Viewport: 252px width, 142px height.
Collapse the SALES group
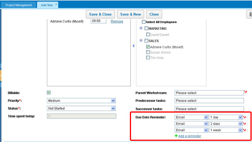(x=141, y=41)
